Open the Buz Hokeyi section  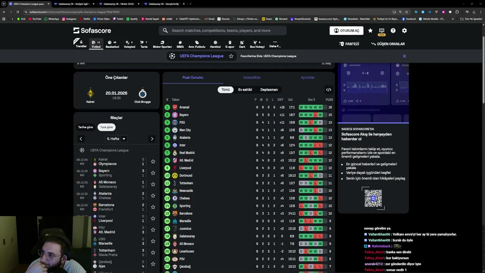tap(257, 44)
